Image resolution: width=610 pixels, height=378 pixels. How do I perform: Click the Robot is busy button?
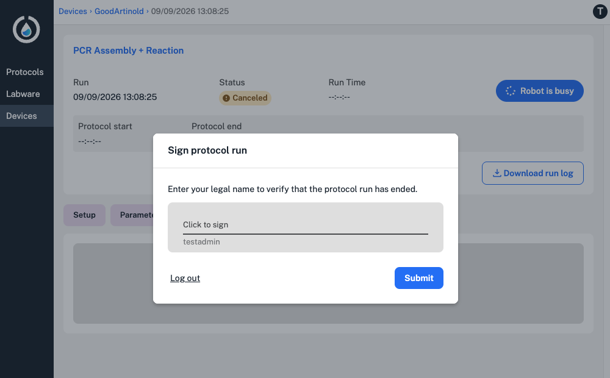(540, 91)
